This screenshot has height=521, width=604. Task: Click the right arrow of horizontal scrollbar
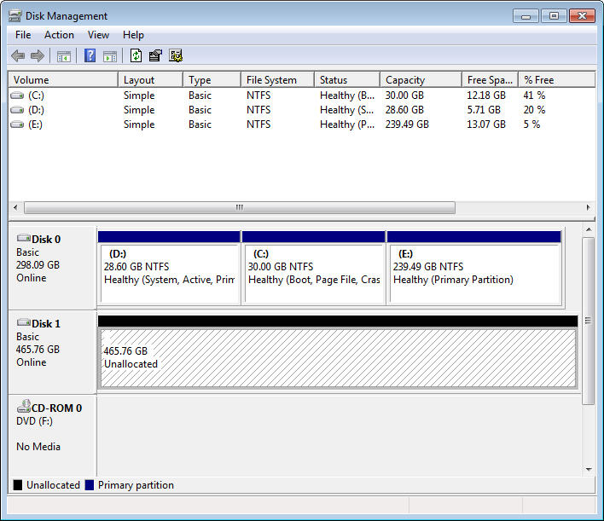(x=588, y=207)
